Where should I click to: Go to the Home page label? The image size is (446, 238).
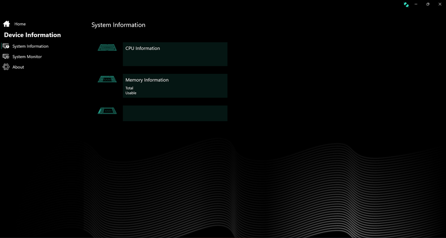pyautogui.click(x=20, y=24)
